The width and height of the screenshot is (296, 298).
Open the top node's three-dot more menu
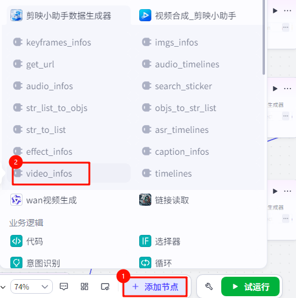tap(287, 10)
